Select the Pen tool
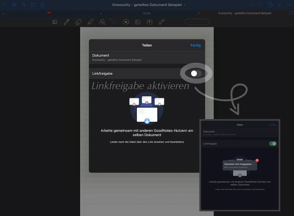Viewport: 294px width, 216px height. point(66,22)
